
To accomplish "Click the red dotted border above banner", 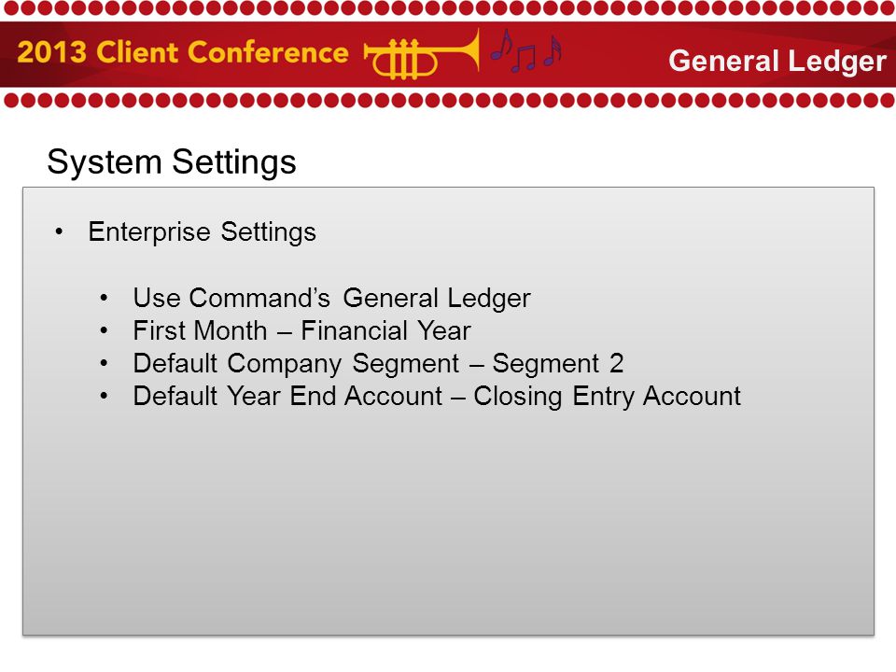I will coord(448,8).
